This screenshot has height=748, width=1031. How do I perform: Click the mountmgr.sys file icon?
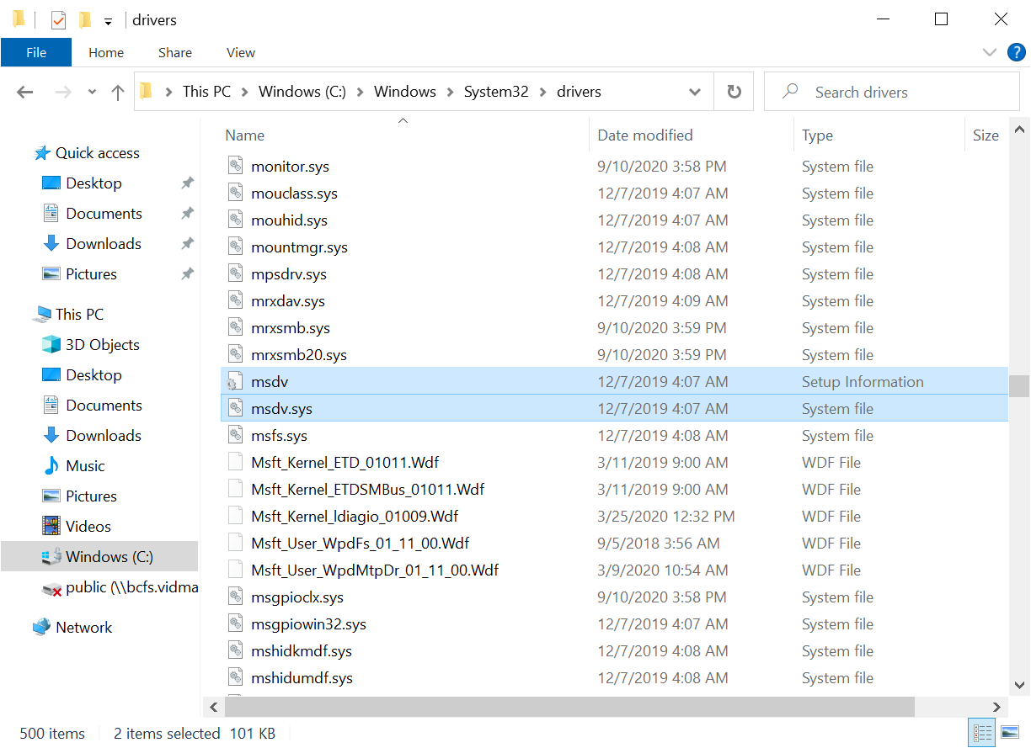235,247
